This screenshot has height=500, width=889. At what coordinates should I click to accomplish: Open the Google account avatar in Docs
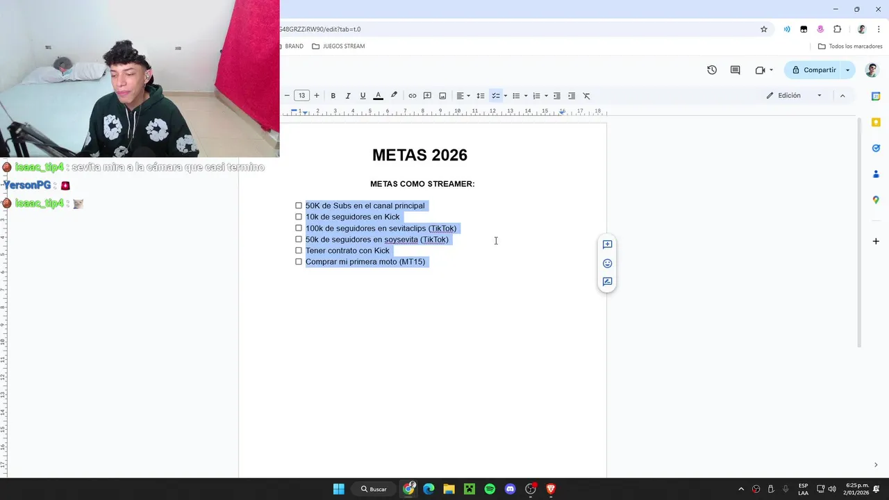click(872, 70)
